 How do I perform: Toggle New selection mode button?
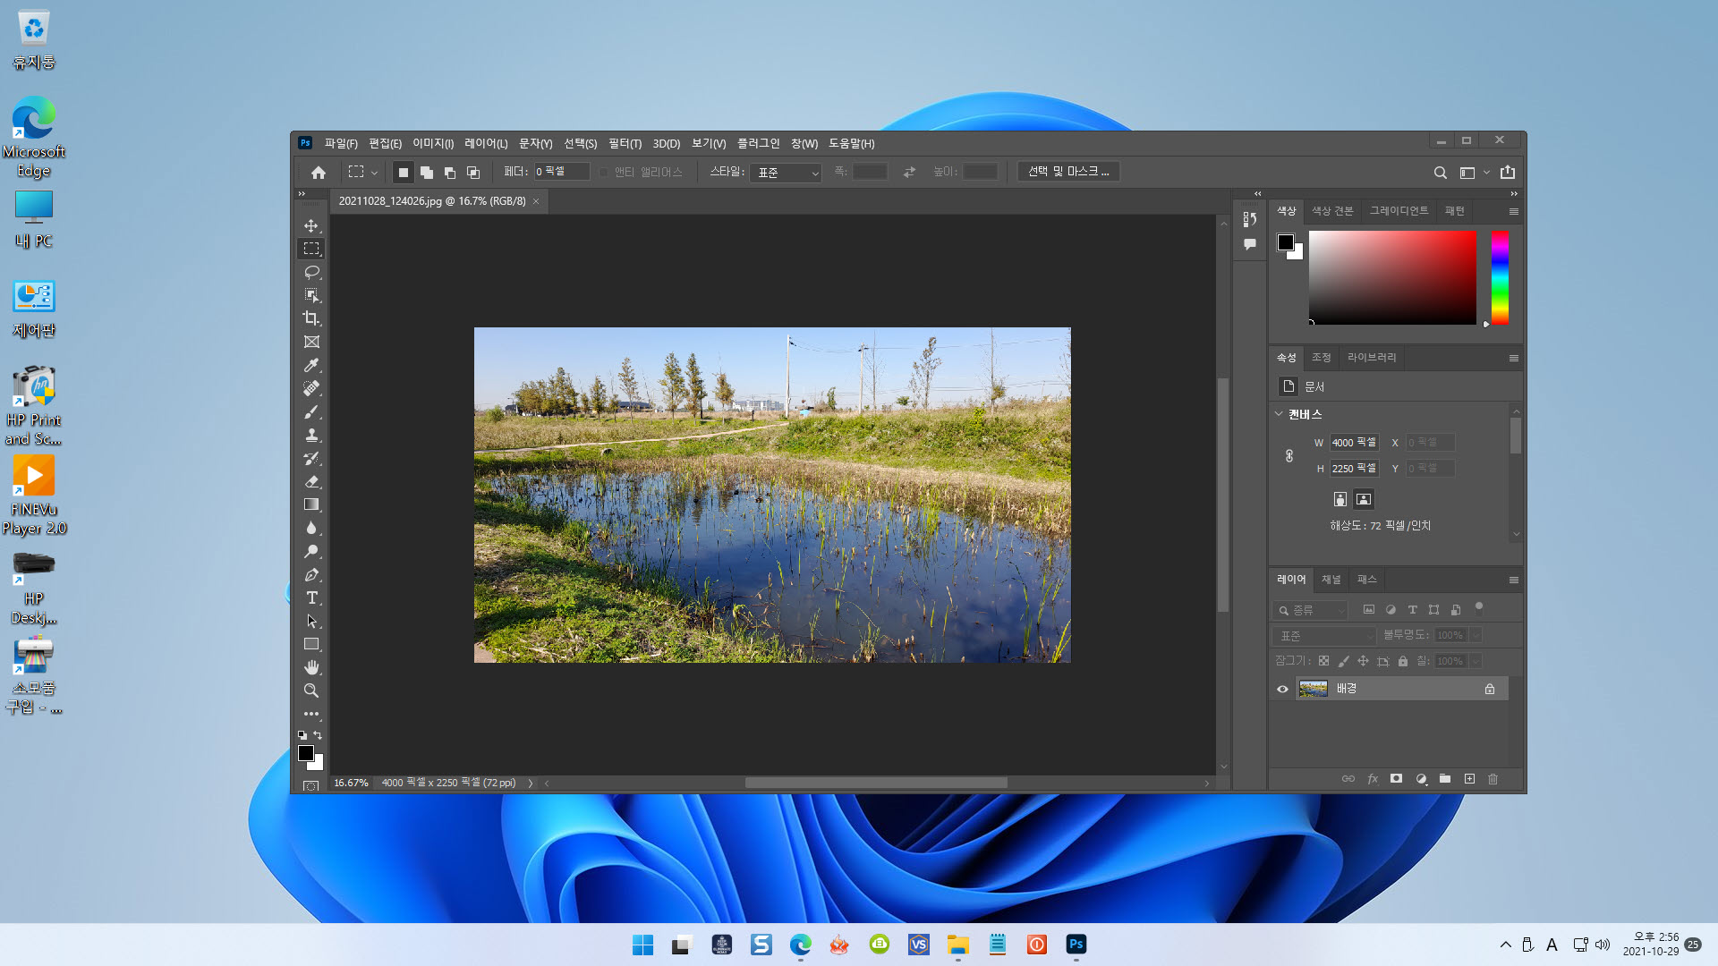404,172
